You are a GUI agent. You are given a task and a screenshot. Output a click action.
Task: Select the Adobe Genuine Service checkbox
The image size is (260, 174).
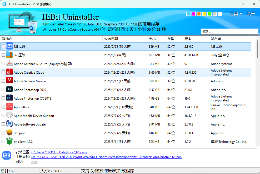click(3, 81)
